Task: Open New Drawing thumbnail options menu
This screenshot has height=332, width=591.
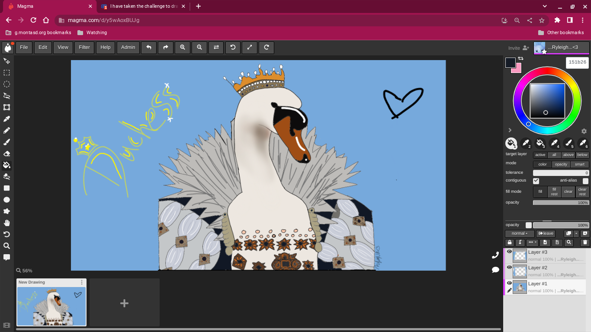Action: tap(82, 282)
